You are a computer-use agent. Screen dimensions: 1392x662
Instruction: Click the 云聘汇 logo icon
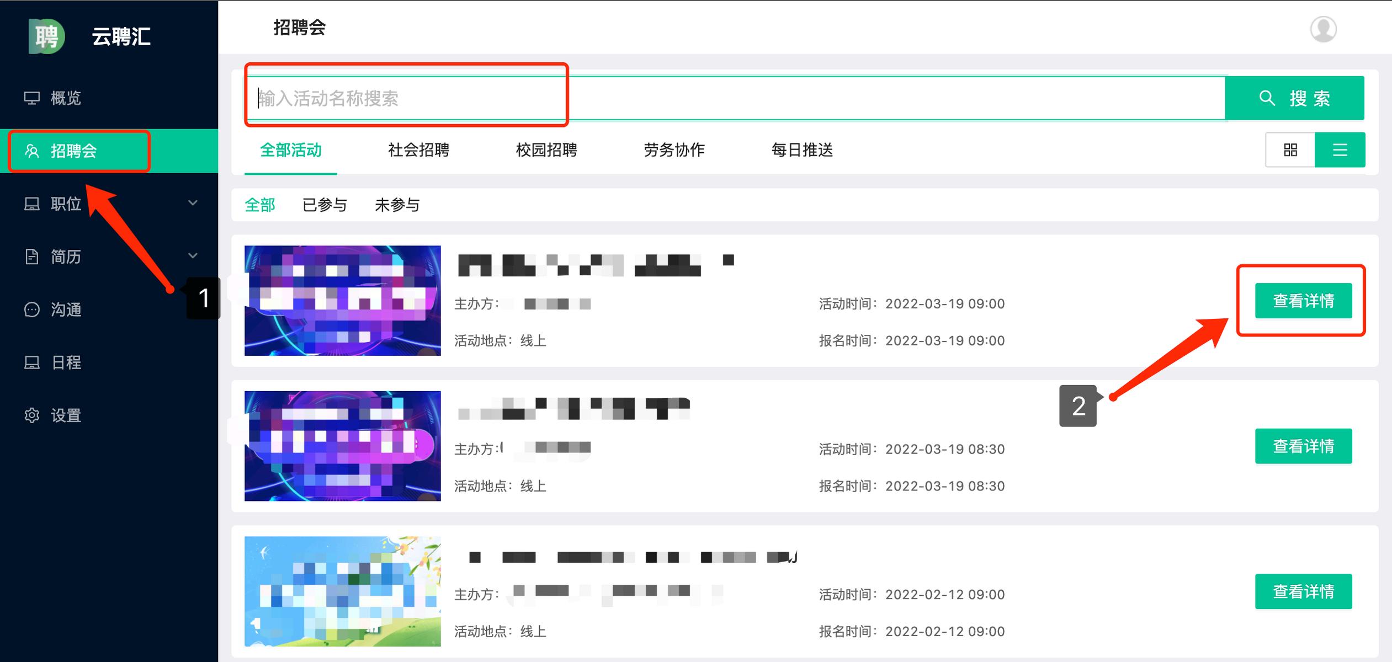pos(46,36)
